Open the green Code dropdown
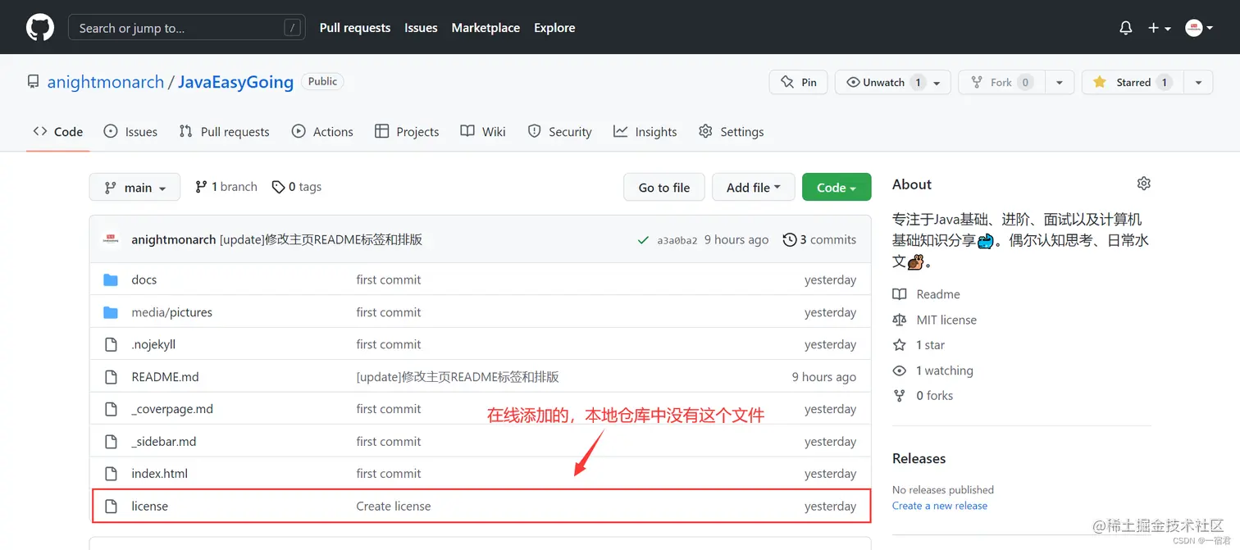This screenshot has width=1240, height=550. point(837,187)
